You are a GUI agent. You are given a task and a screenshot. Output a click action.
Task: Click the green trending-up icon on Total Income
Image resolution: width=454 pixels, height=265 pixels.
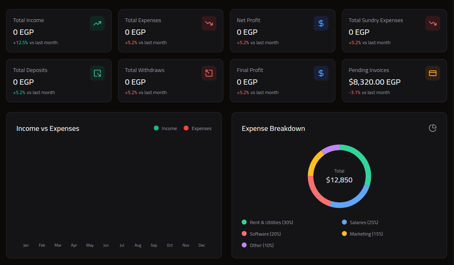pos(97,23)
